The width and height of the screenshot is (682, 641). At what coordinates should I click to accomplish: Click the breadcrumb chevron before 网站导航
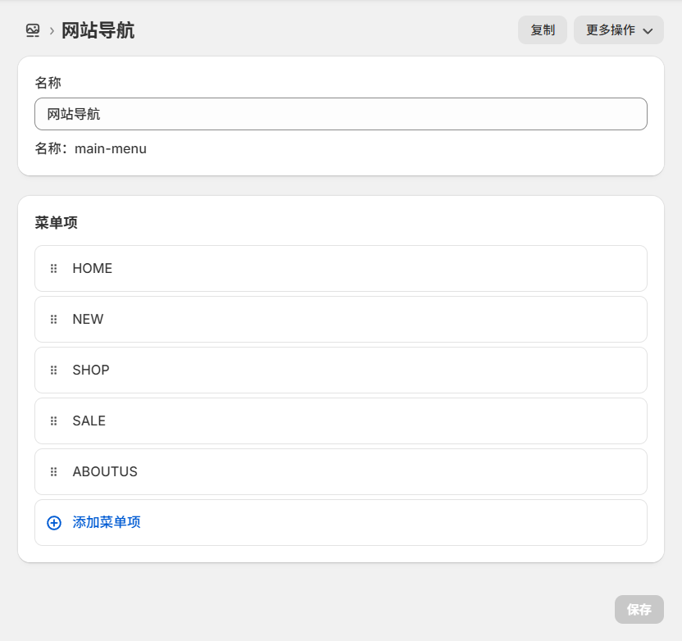point(49,30)
